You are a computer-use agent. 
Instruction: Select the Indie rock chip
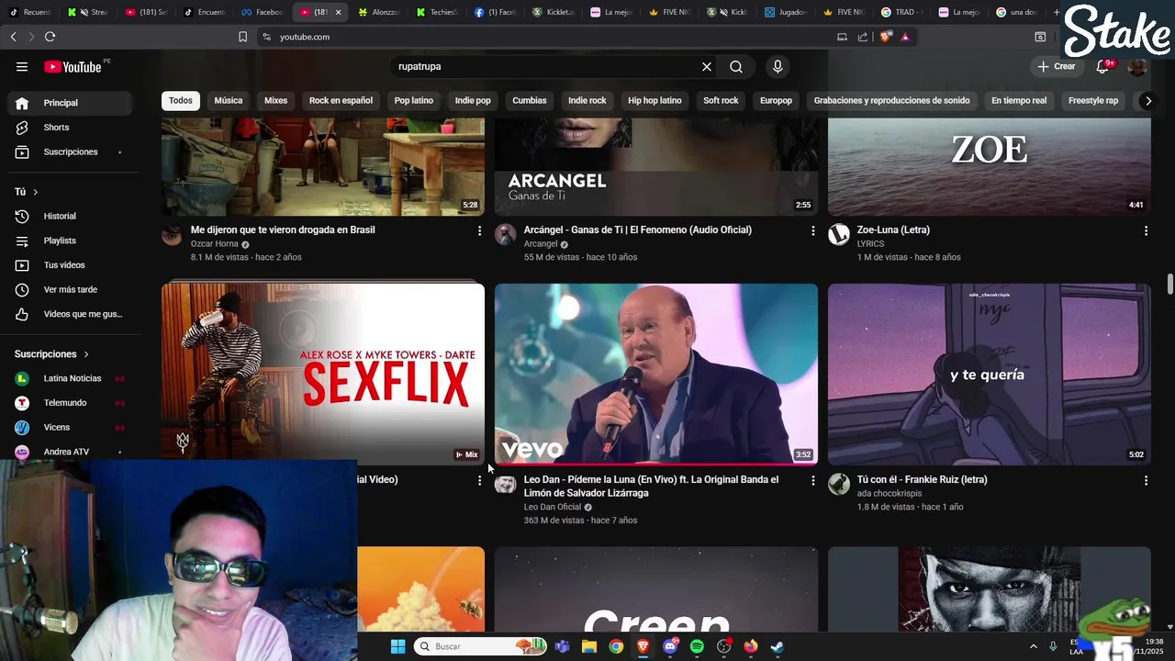point(587,100)
